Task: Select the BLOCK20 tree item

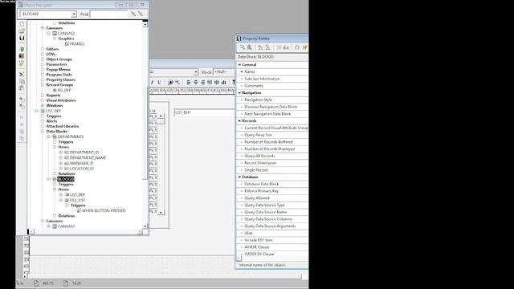Action: coord(66,179)
